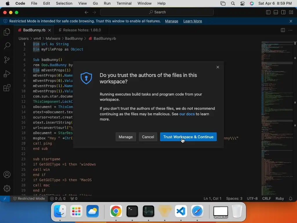Image resolution: width=297 pixels, height=223 pixels.
Task: Toggle the bottom panel layout icon
Action: [276, 12]
